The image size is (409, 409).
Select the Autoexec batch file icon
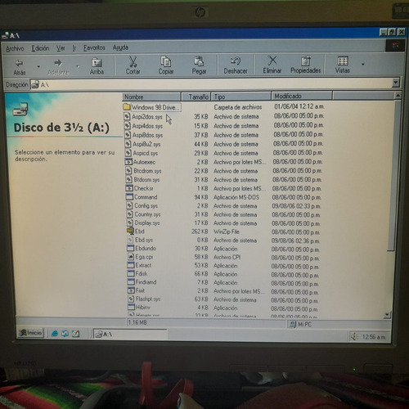point(128,162)
